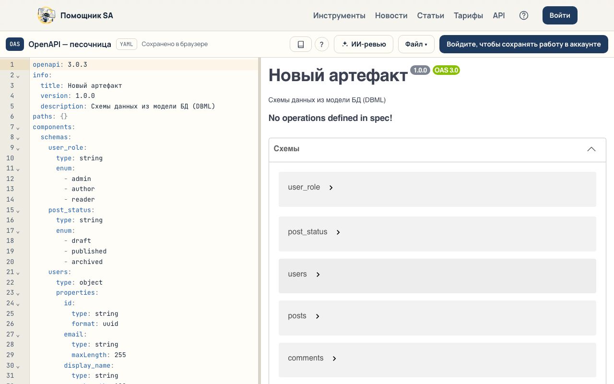Click the '- author' enum value

tap(79, 189)
